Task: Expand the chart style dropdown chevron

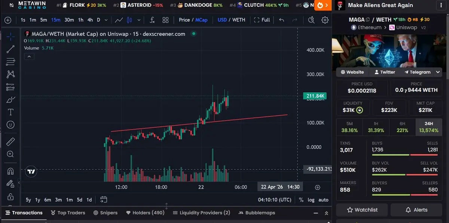Action: pyautogui.click(x=139, y=20)
